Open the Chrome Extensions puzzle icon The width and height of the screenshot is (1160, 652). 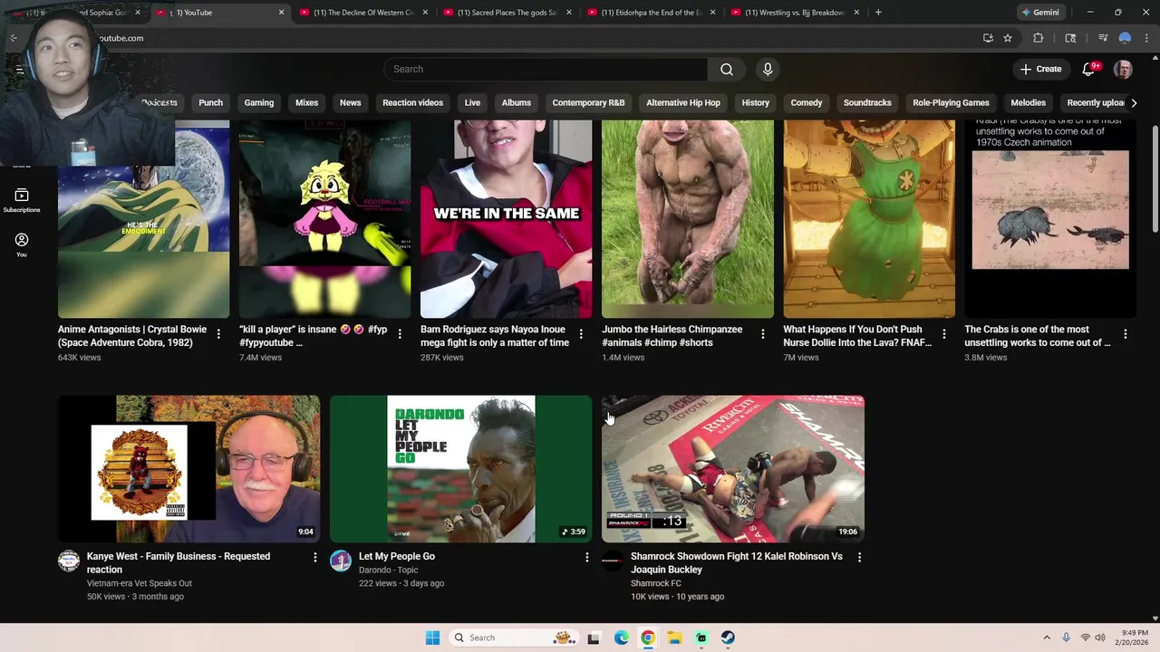tap(1039, 38)
